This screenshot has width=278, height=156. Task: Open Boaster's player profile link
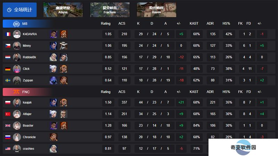point(28,126)
